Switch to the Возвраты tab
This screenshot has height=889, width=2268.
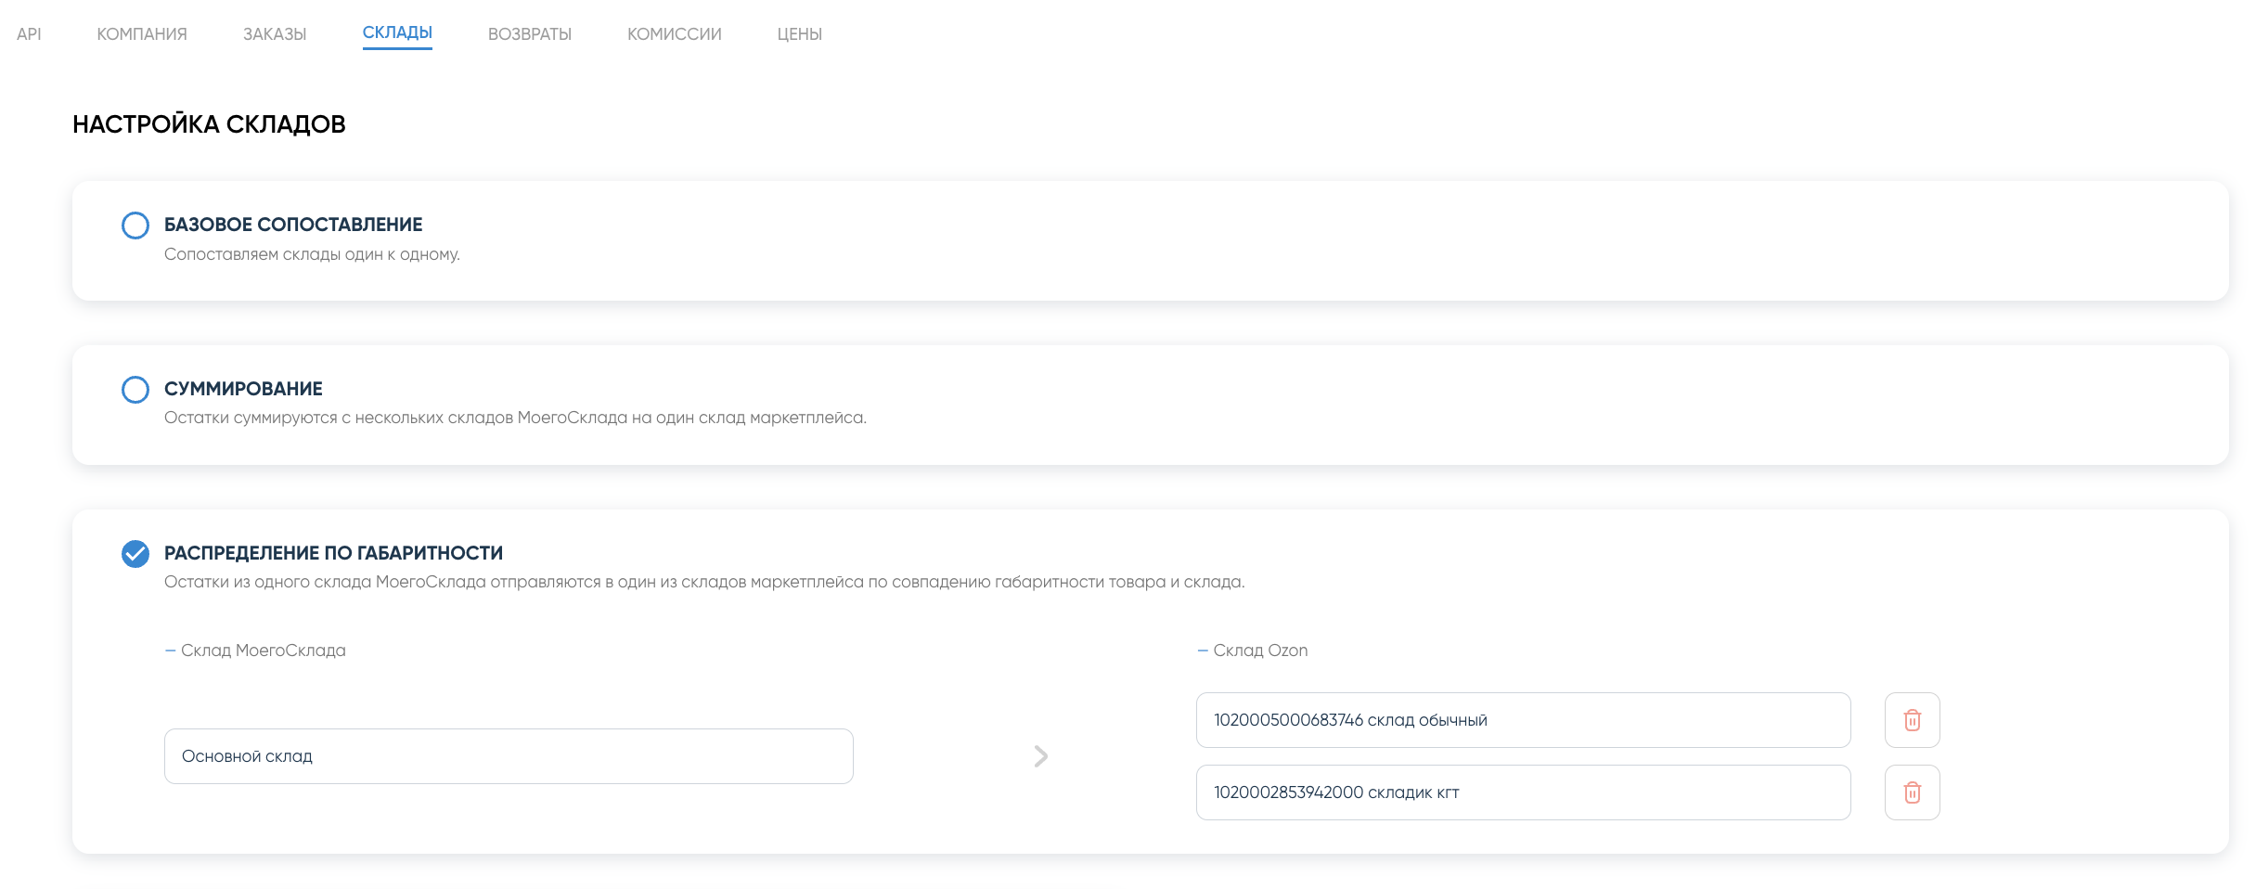pos(530,34)
